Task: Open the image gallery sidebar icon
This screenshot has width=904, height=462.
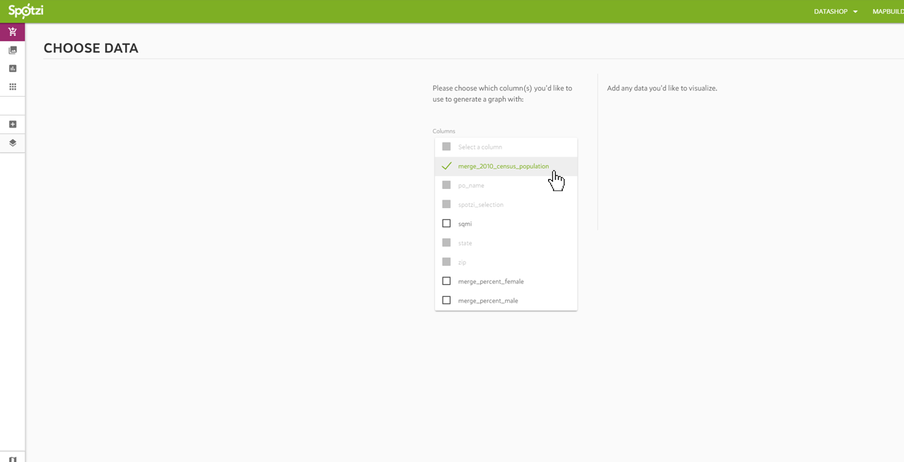Action: pyautogui.click(x=13, y=50)
